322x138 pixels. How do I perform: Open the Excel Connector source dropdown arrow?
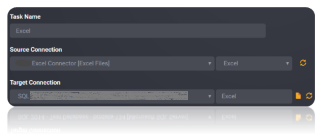[209, 63]
